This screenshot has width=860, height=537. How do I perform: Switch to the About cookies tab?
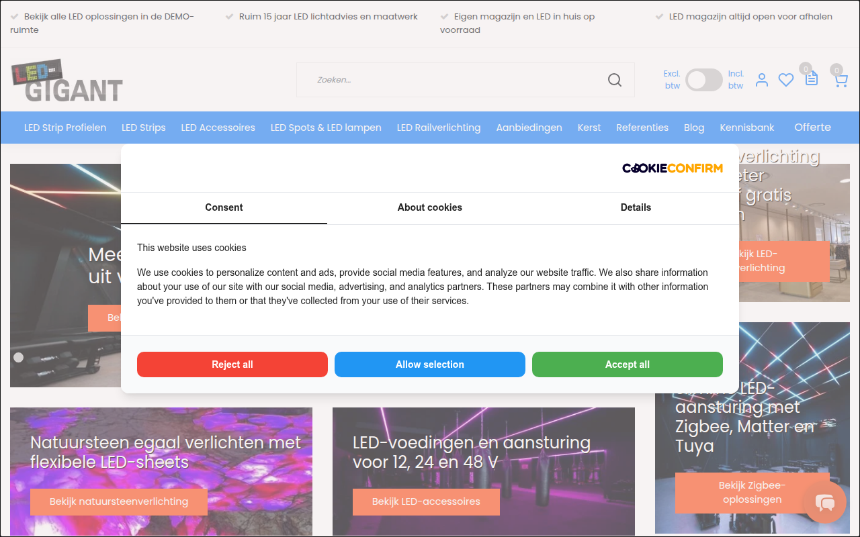430,207
